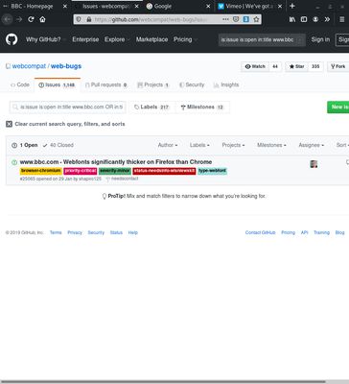Expand the Pricing navigation menu
This screenshot has width=349, height=384.
tap(185, 39)
